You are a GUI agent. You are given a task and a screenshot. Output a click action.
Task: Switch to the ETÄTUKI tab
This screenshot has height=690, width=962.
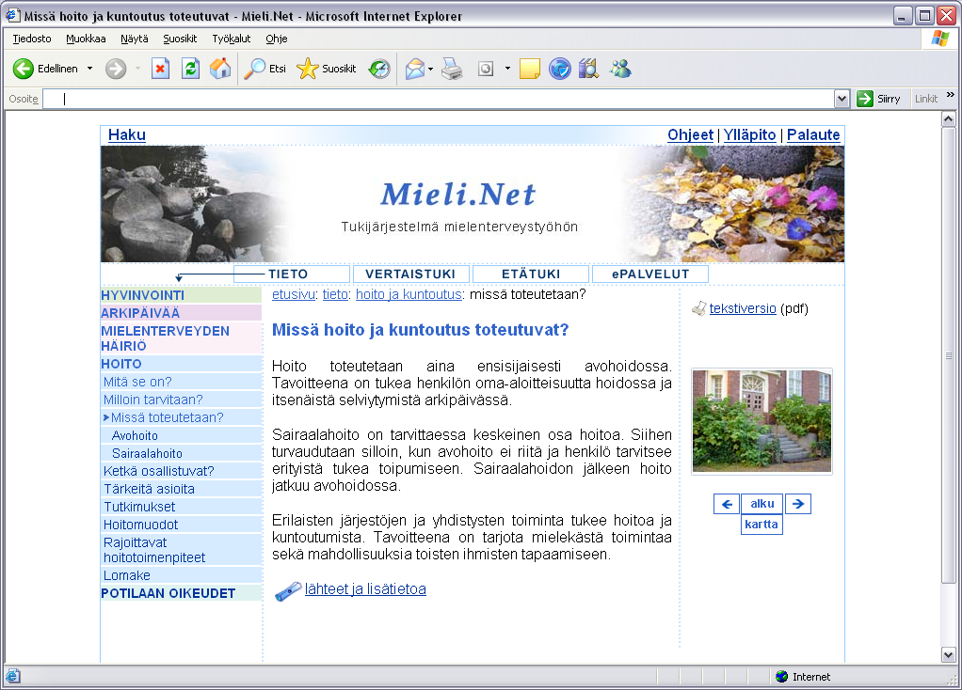531,274
